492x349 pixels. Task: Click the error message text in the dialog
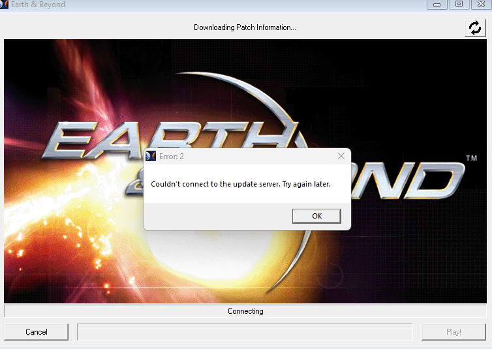(x=241, y=184)
